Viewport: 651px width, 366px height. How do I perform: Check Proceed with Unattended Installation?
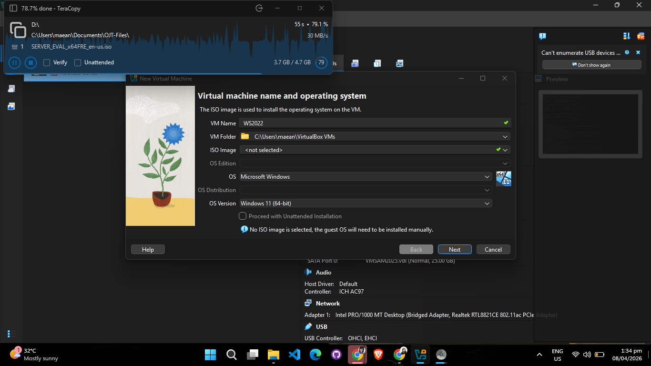click(x=243, y=216)
